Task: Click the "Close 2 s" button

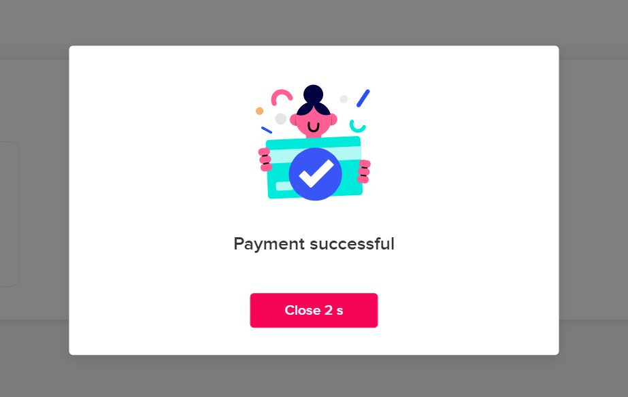Action: [x=314, y=310]
